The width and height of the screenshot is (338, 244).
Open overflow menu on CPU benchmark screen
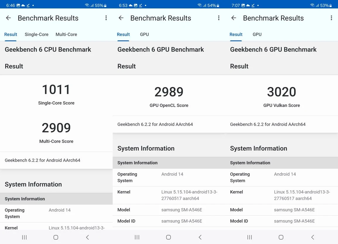point(106,18)
